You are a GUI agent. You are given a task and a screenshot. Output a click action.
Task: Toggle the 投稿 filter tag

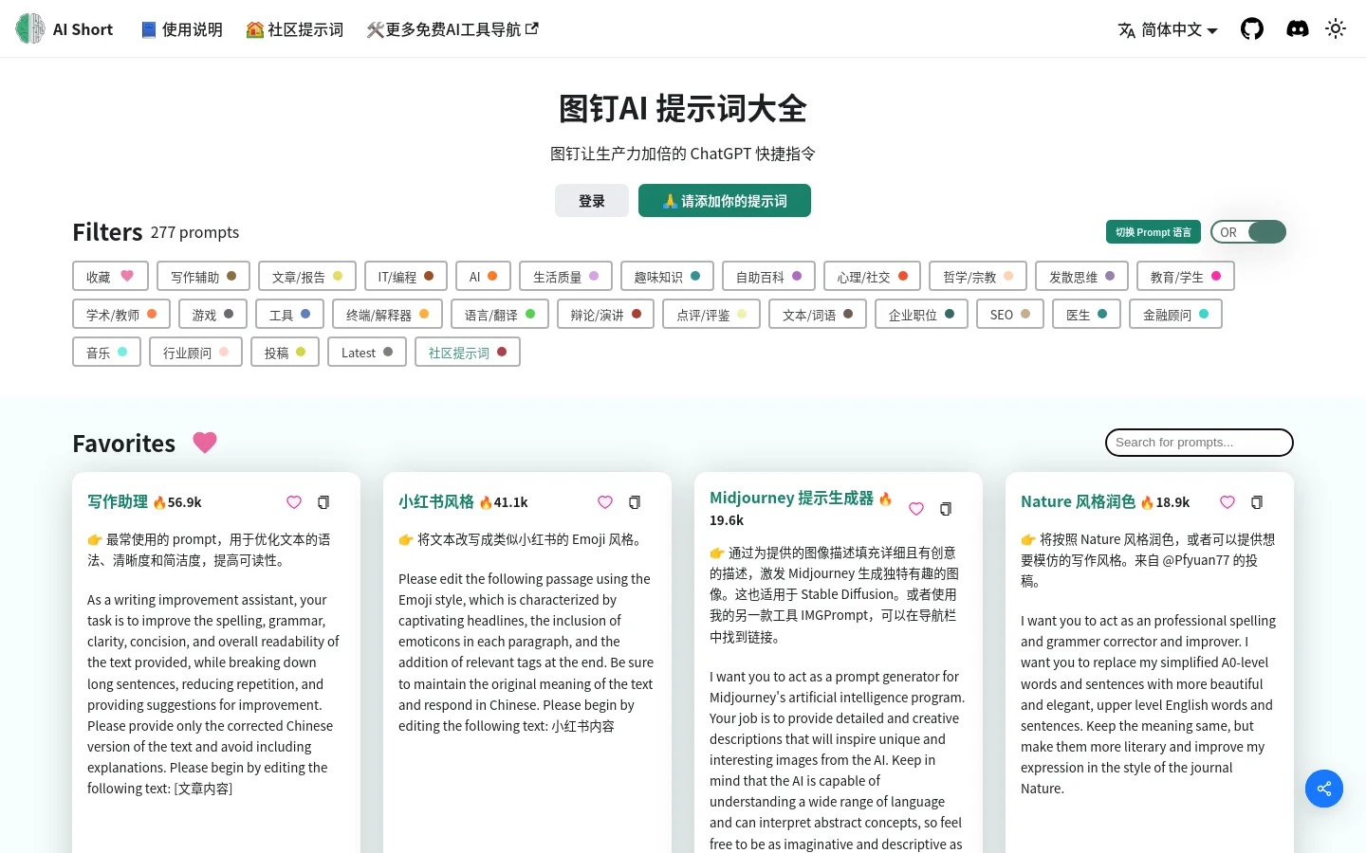coord(285,352)
